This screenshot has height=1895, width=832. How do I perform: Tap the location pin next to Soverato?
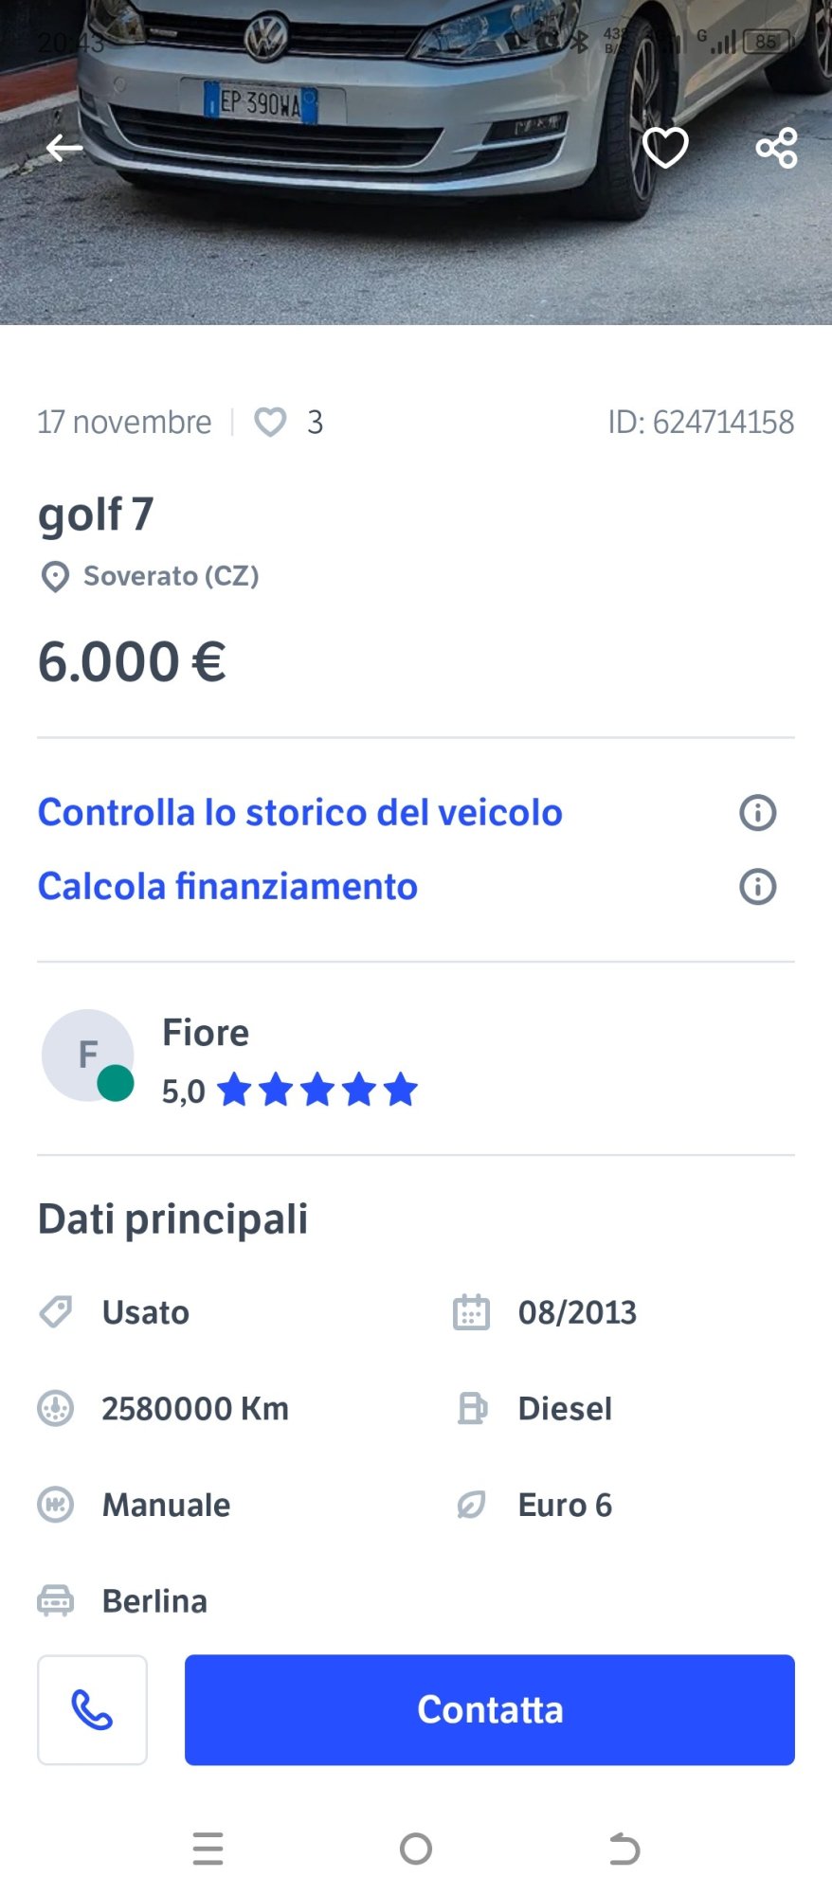click(55, 576)
